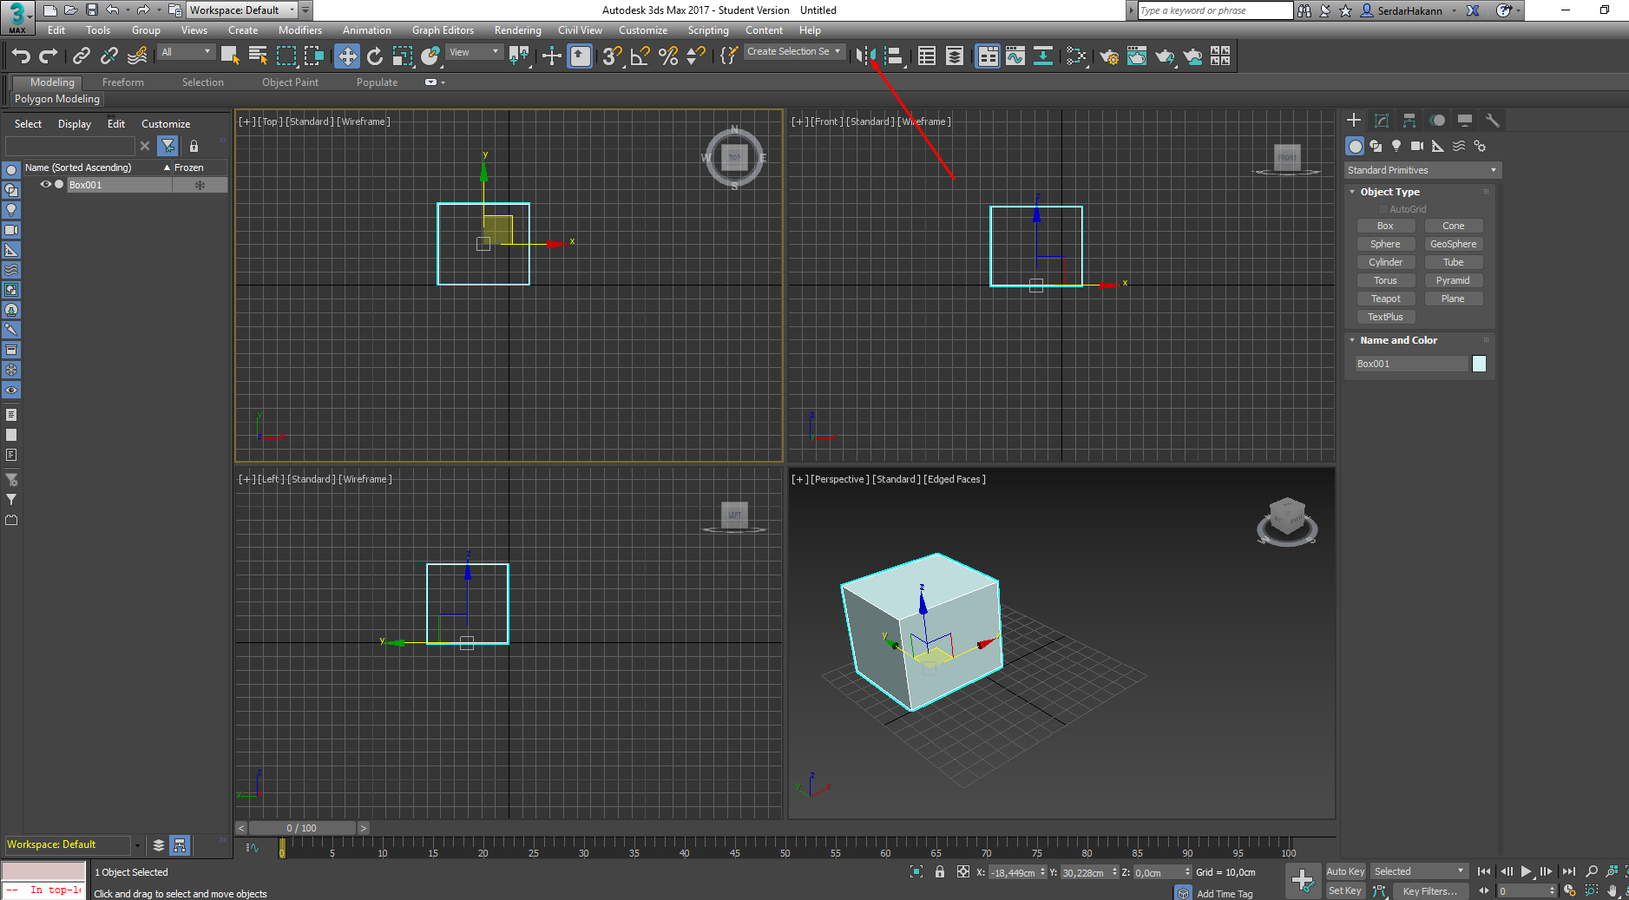Click the Sphere primitive button

tap(1385, 244)
